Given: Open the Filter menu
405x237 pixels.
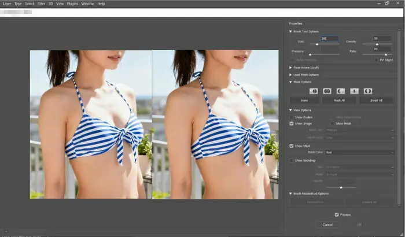Looking at the screenshot, I should [x=41, y=3].
